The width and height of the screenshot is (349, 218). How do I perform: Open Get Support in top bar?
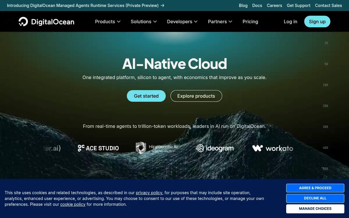[299, 6]
